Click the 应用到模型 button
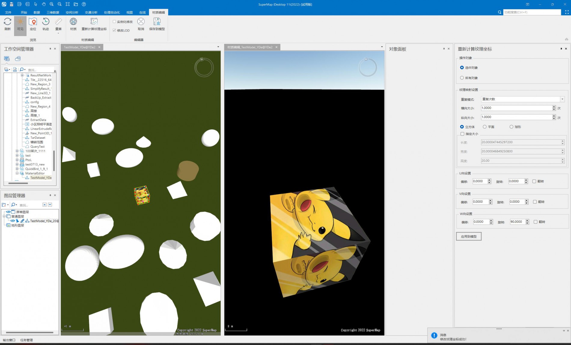The width and height of the screenshot is (571, 345). [x=469, y=237]
